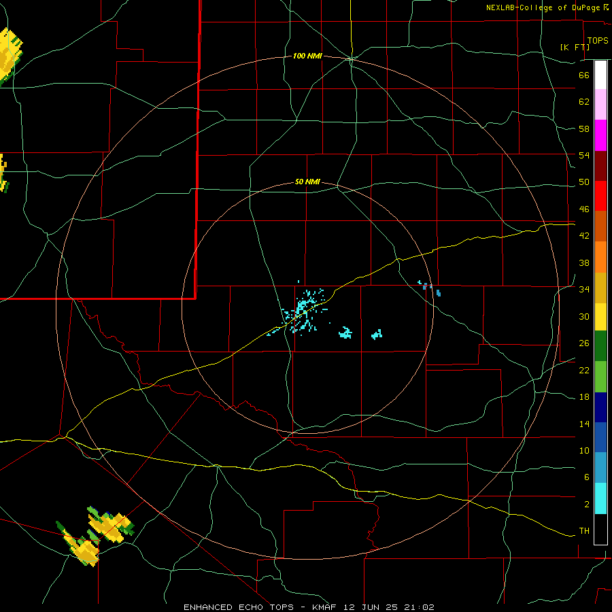Click the "ENHANCED ECHO TOPS" title text
The height and width of the screenshot is (612, 612).
[239, 607]
